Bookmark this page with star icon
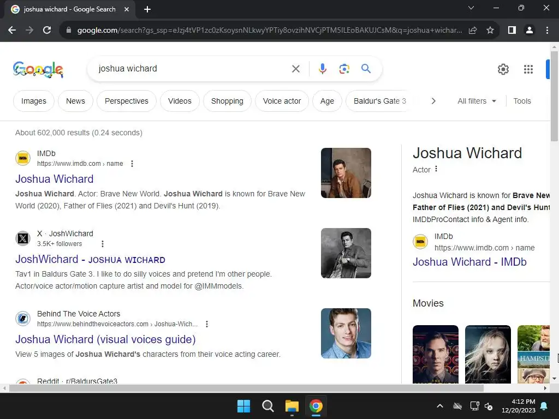Screen dimensions: 559x419 (x=490, y=31)
